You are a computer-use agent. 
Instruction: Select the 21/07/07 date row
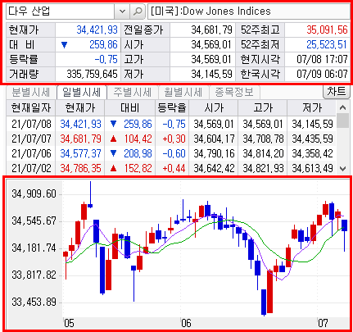click(171, 139)
